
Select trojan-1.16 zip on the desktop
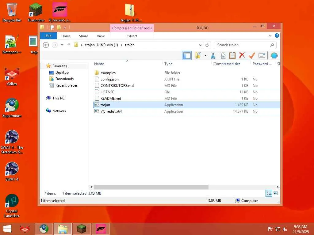(x=131, y=12)
